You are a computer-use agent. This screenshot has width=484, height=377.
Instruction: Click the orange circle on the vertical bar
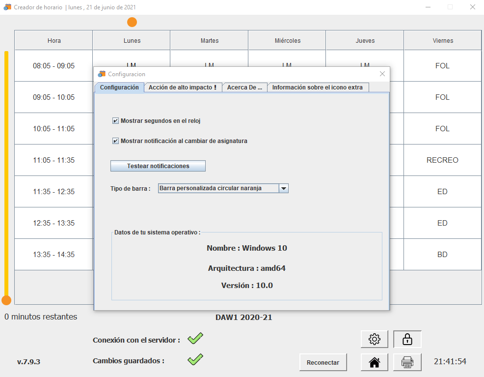6,300
